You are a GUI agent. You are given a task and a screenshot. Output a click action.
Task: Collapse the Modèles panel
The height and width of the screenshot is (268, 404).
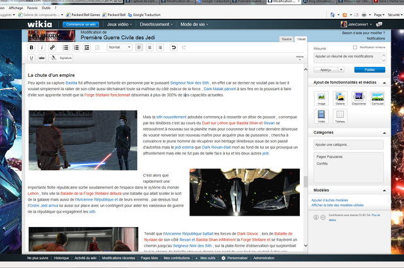click(x=384, y=190)
